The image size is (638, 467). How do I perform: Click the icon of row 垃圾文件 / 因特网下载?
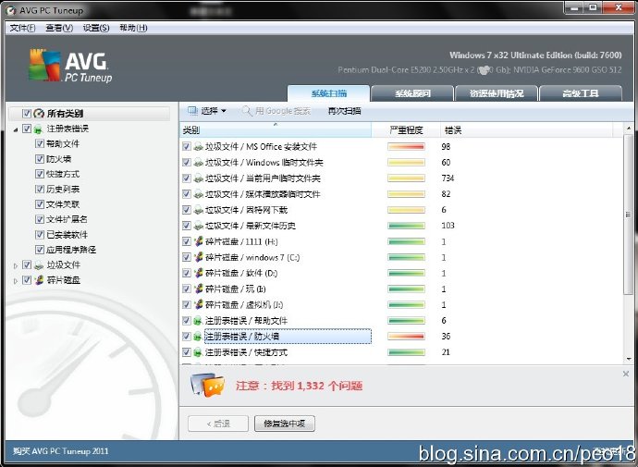[x=198, y=210]
